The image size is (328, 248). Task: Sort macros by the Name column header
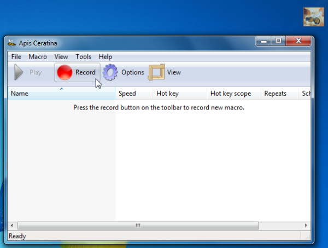61,93
